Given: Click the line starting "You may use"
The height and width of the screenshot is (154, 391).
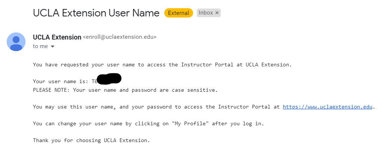Looking at the screenshot, I should tap(157, 107).
